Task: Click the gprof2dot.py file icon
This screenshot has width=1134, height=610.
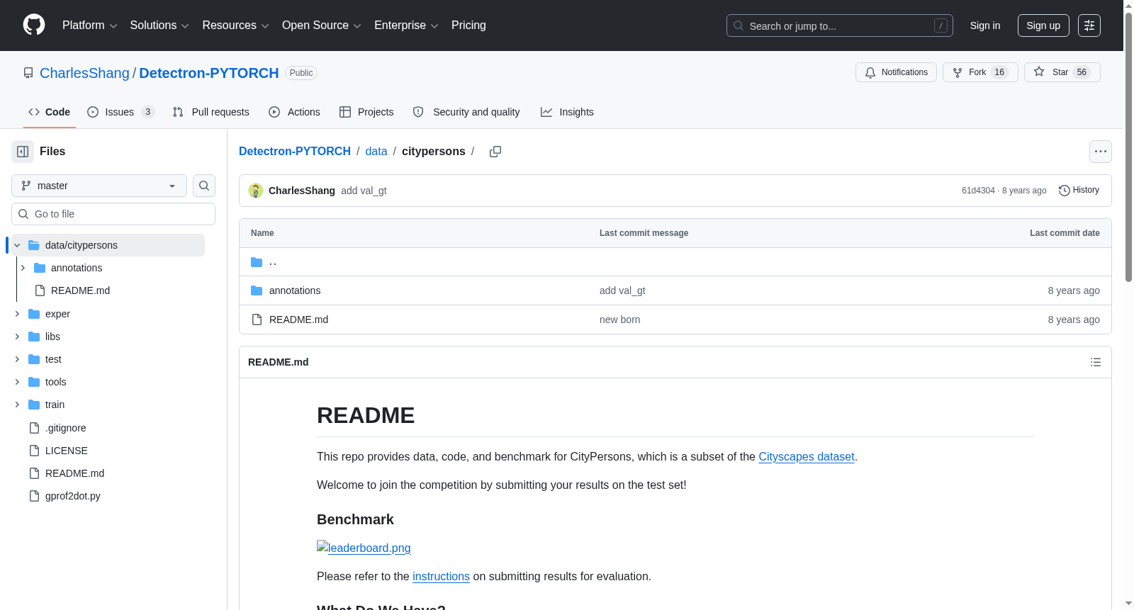Action: [x=34, y=496]
